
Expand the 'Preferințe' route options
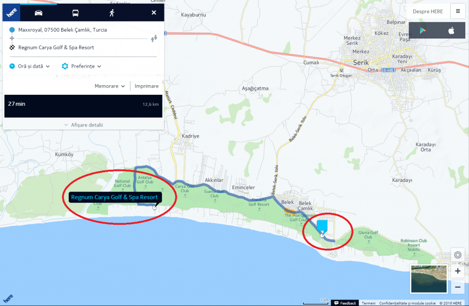[82, 66]
